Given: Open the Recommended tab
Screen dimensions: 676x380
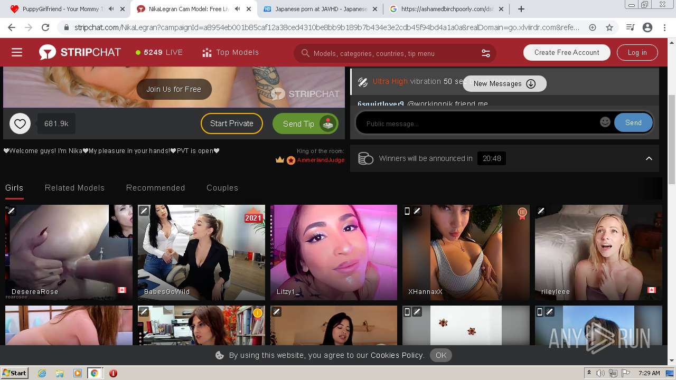Looking at the screenshot, I should tap(155, 188).
